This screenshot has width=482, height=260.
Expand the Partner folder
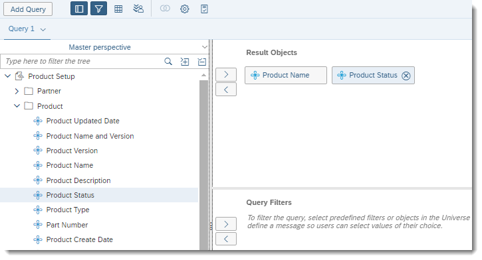17,91
